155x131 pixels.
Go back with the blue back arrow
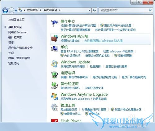pyautogui.click(x=5, y=10)
